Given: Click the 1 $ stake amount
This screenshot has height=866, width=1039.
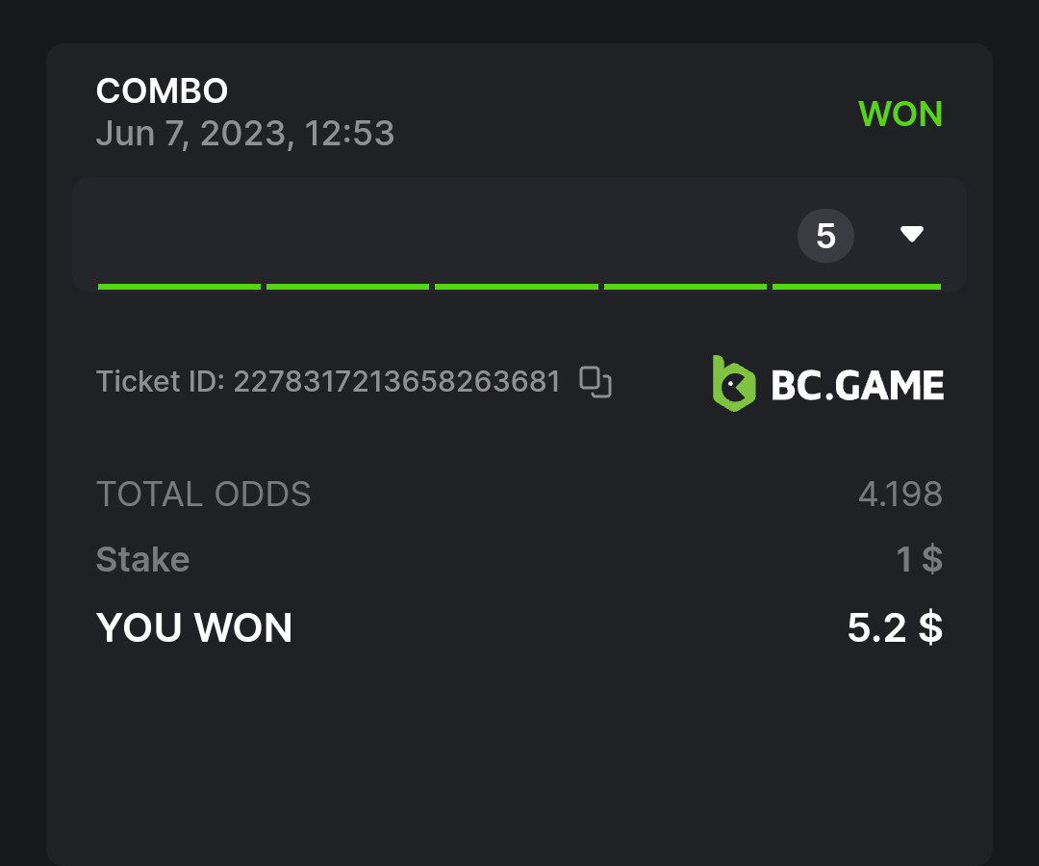Looking at the screenshot, I should pyautogui.click(x=920, y=559).
